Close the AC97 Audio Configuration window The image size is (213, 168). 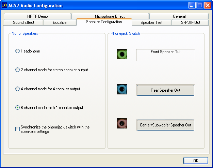tap(208, 5)
